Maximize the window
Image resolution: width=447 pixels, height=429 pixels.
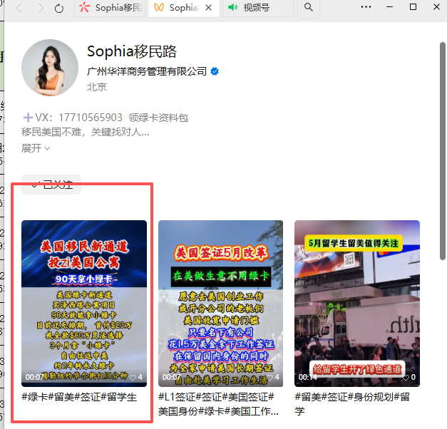point(413,7)
